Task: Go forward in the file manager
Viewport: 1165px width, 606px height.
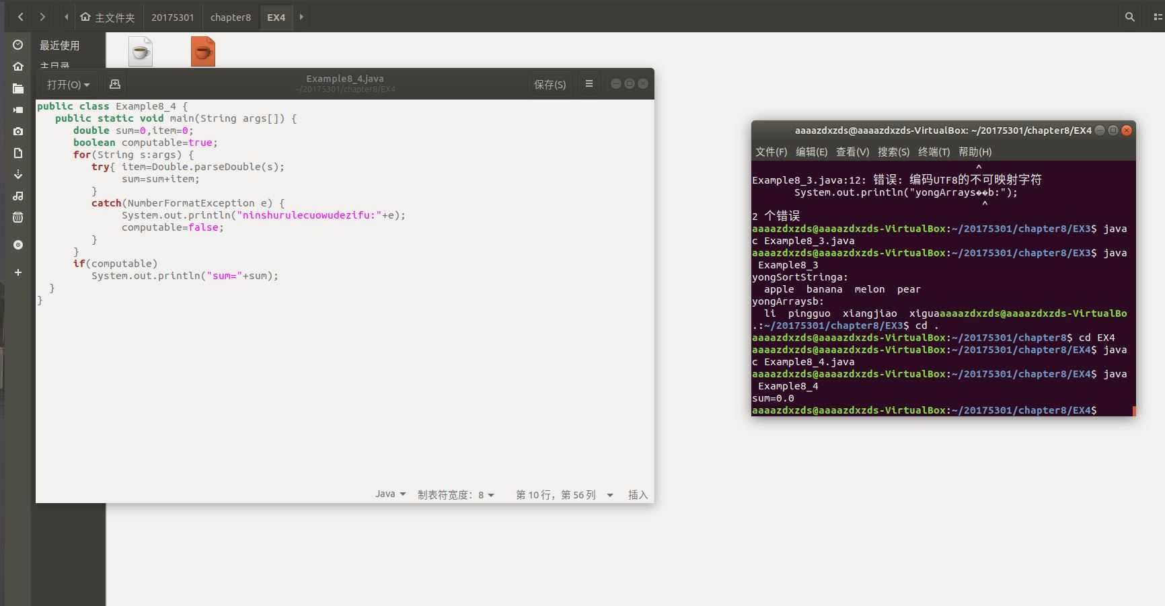Action: 42,17
